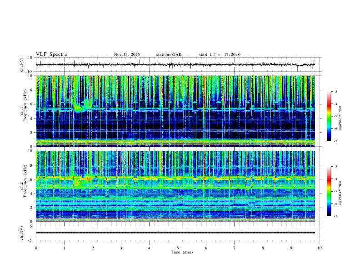The width and height of the screenshot is (360, 278).
Task: Click the "ch.1(V)" axis label
Action: [22, 65]
